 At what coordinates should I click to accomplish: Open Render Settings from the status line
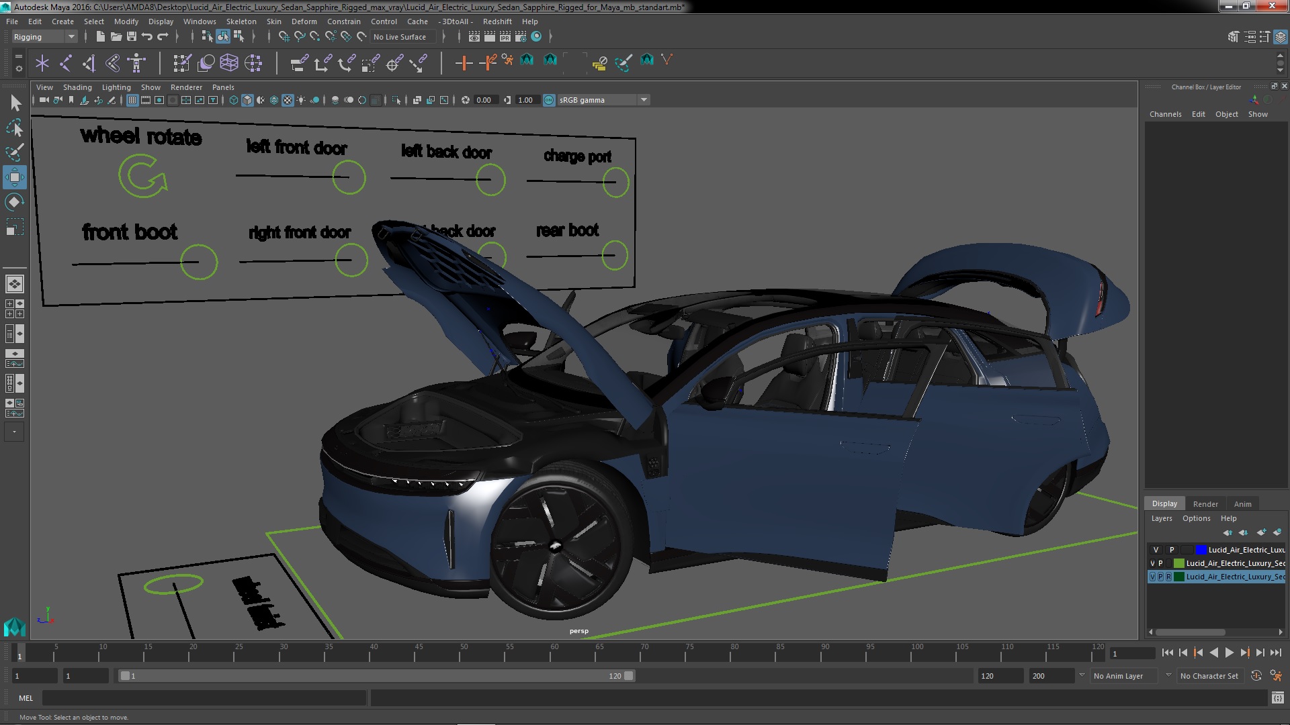click(x=521, y=37)
